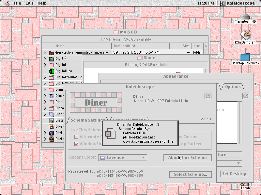Toggle the Alternate checkbox

click(x=76, y=137)
